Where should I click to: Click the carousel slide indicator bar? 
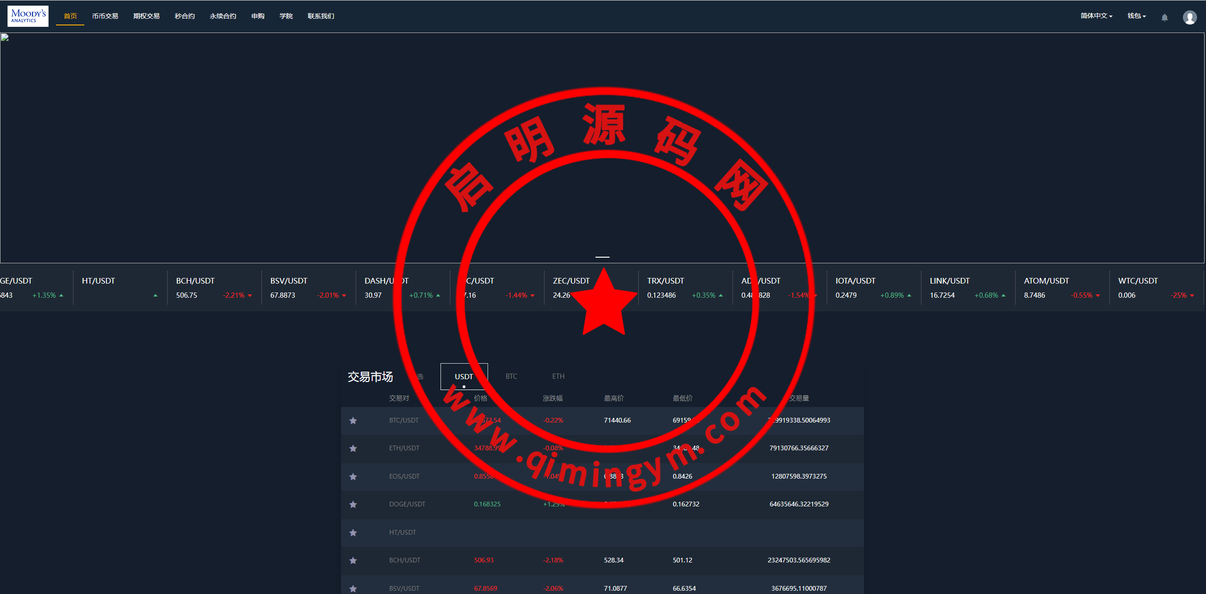602,257
